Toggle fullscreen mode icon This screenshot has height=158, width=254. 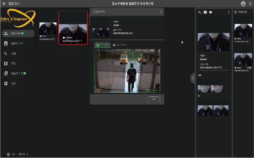pyautogui.click(x=250, y=4)
